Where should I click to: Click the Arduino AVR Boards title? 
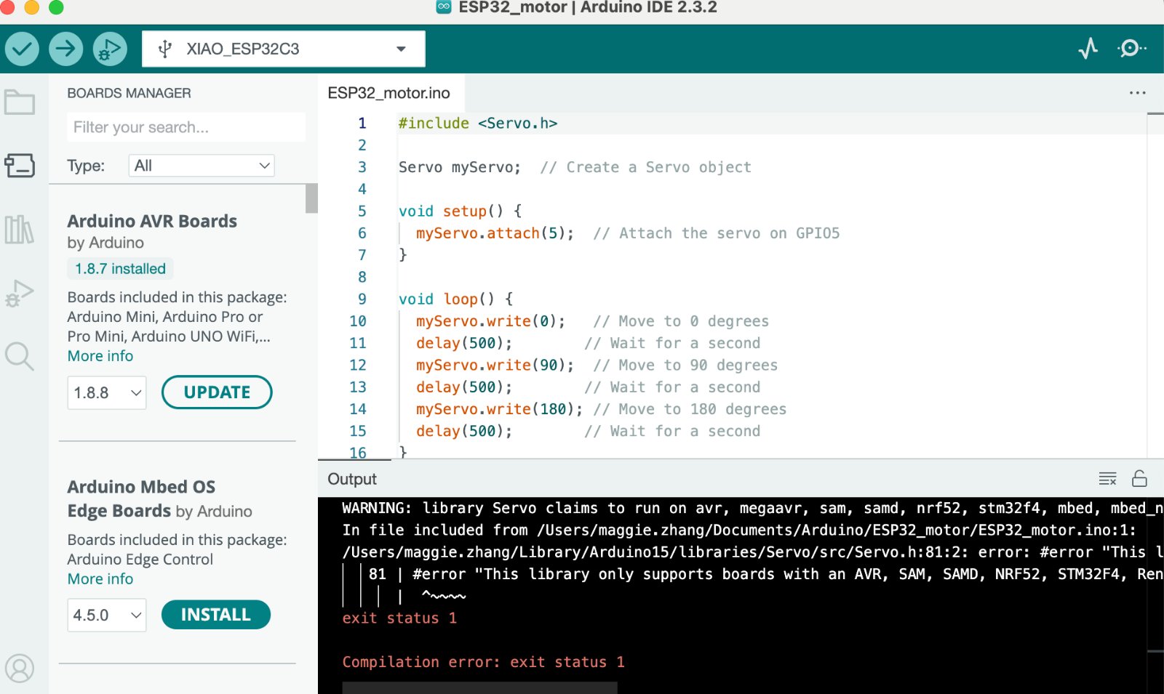(x=152, y=221)
